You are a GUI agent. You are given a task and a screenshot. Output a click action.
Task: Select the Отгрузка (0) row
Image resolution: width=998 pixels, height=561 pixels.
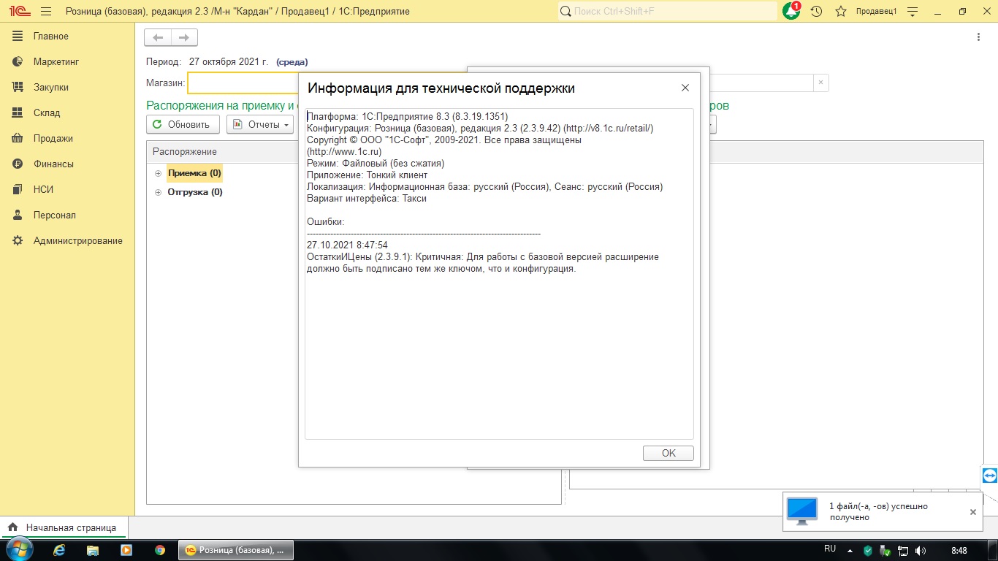(x=195, y=192)
